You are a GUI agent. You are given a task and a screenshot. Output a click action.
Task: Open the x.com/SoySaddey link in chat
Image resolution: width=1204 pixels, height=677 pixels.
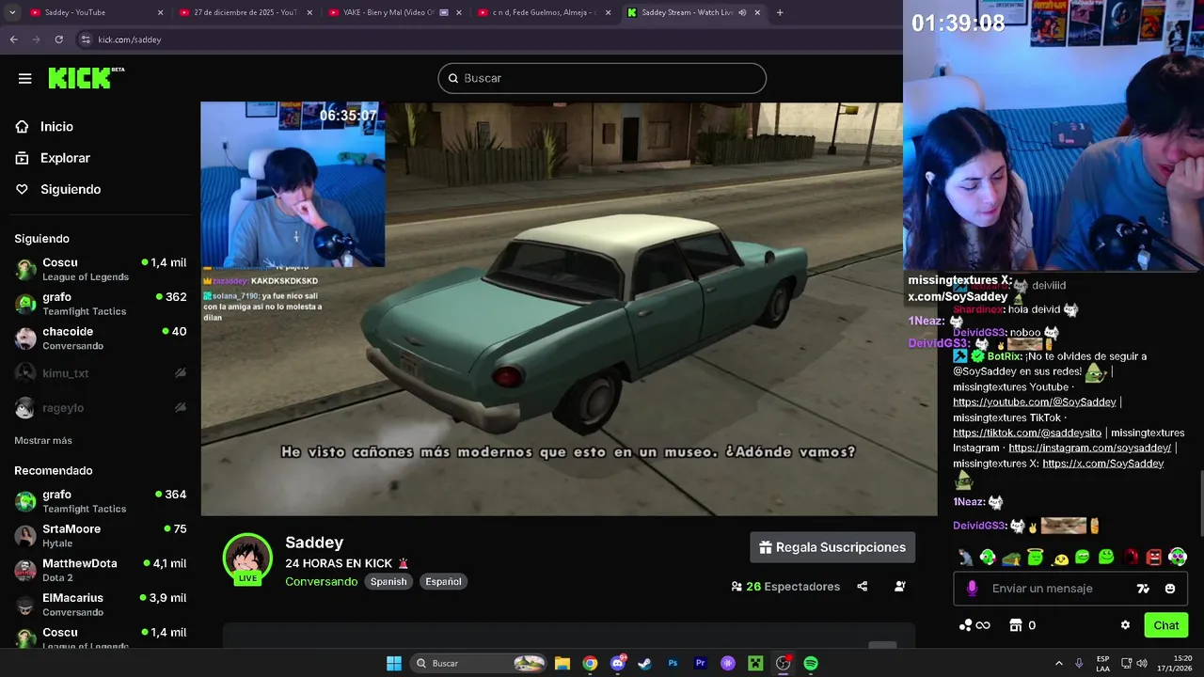1102,464
